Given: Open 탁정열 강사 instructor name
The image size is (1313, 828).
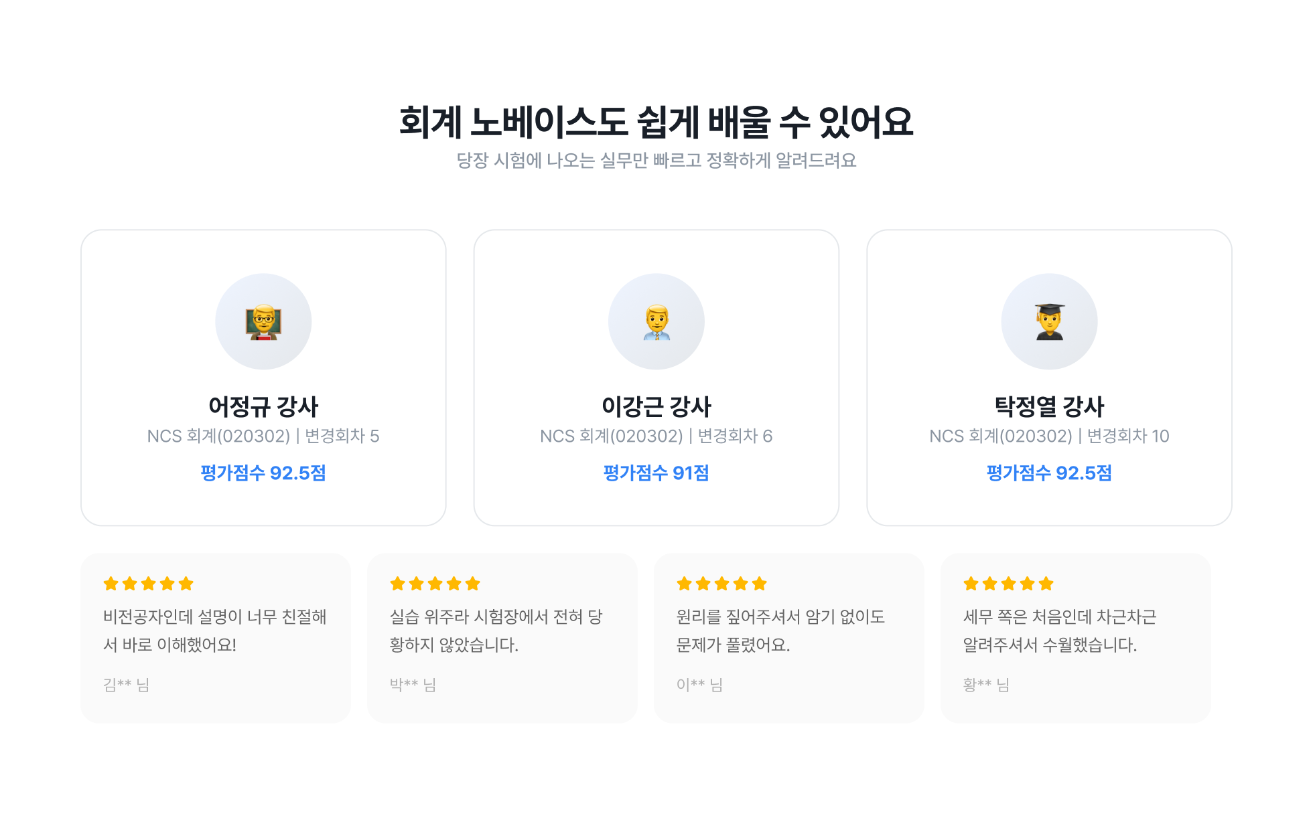Looking at the screenshot, I should (1049, 406).
